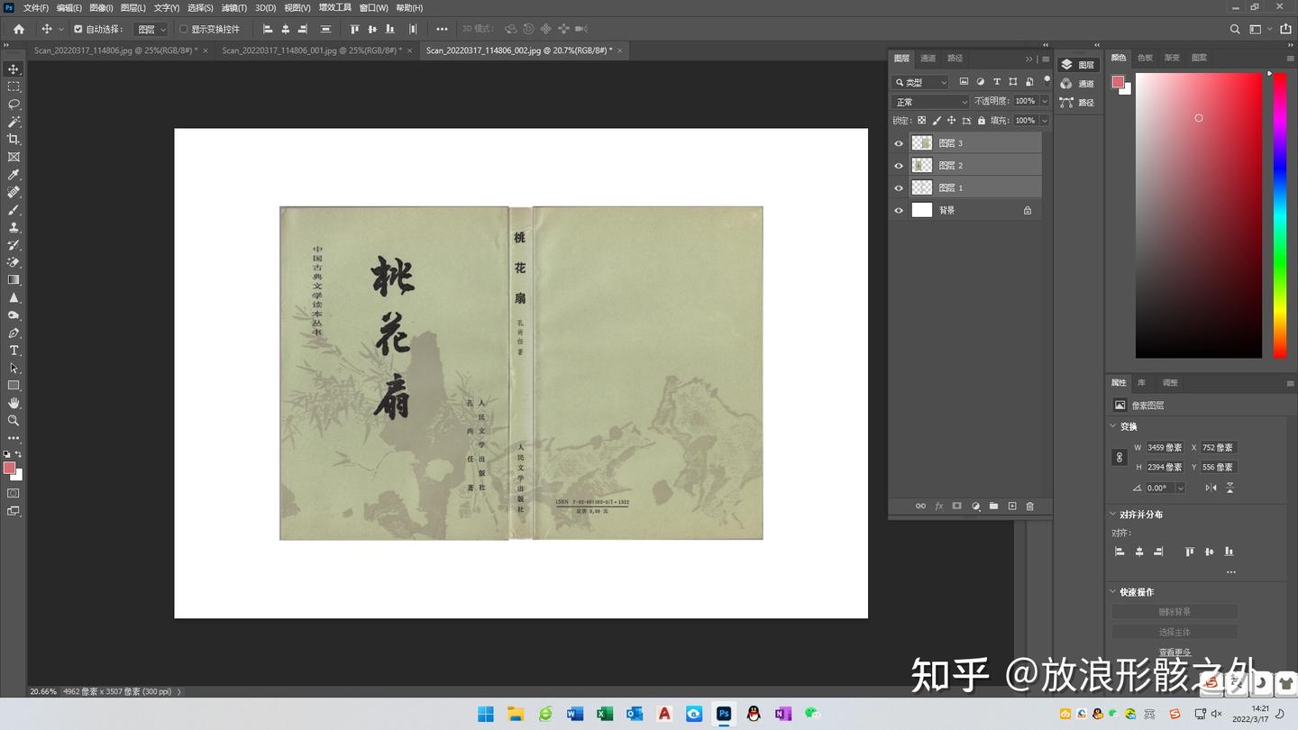1298x730 pixels.
Task: Select the Rectangular Marquee tool
Action: tap(14, 87)
